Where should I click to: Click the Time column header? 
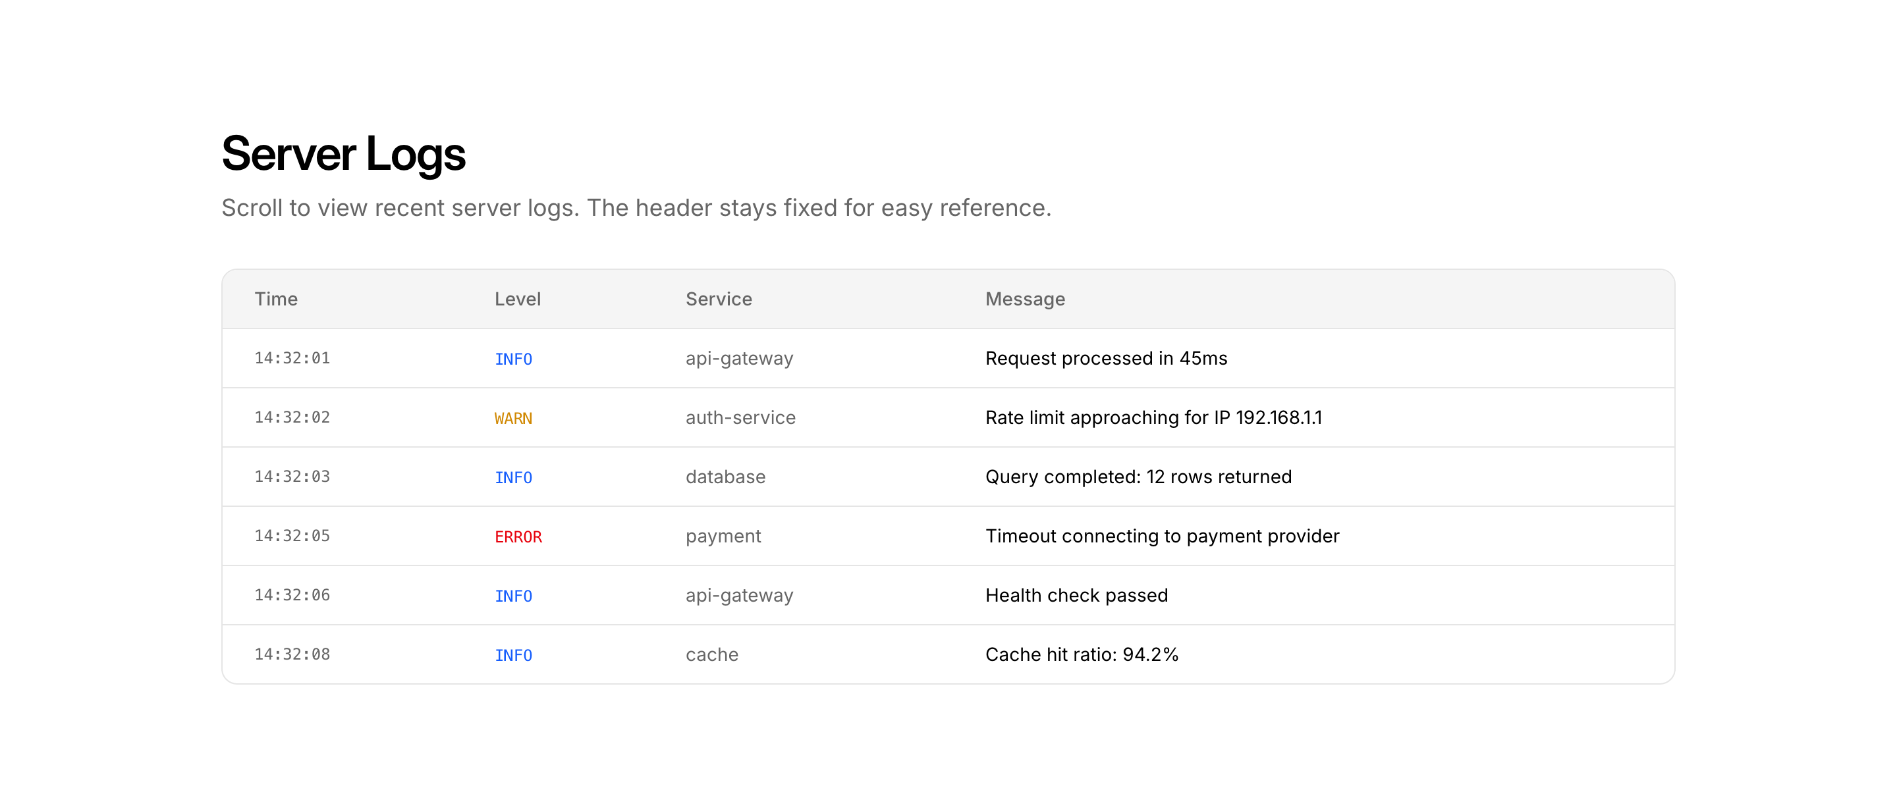[x=276, y=299]
